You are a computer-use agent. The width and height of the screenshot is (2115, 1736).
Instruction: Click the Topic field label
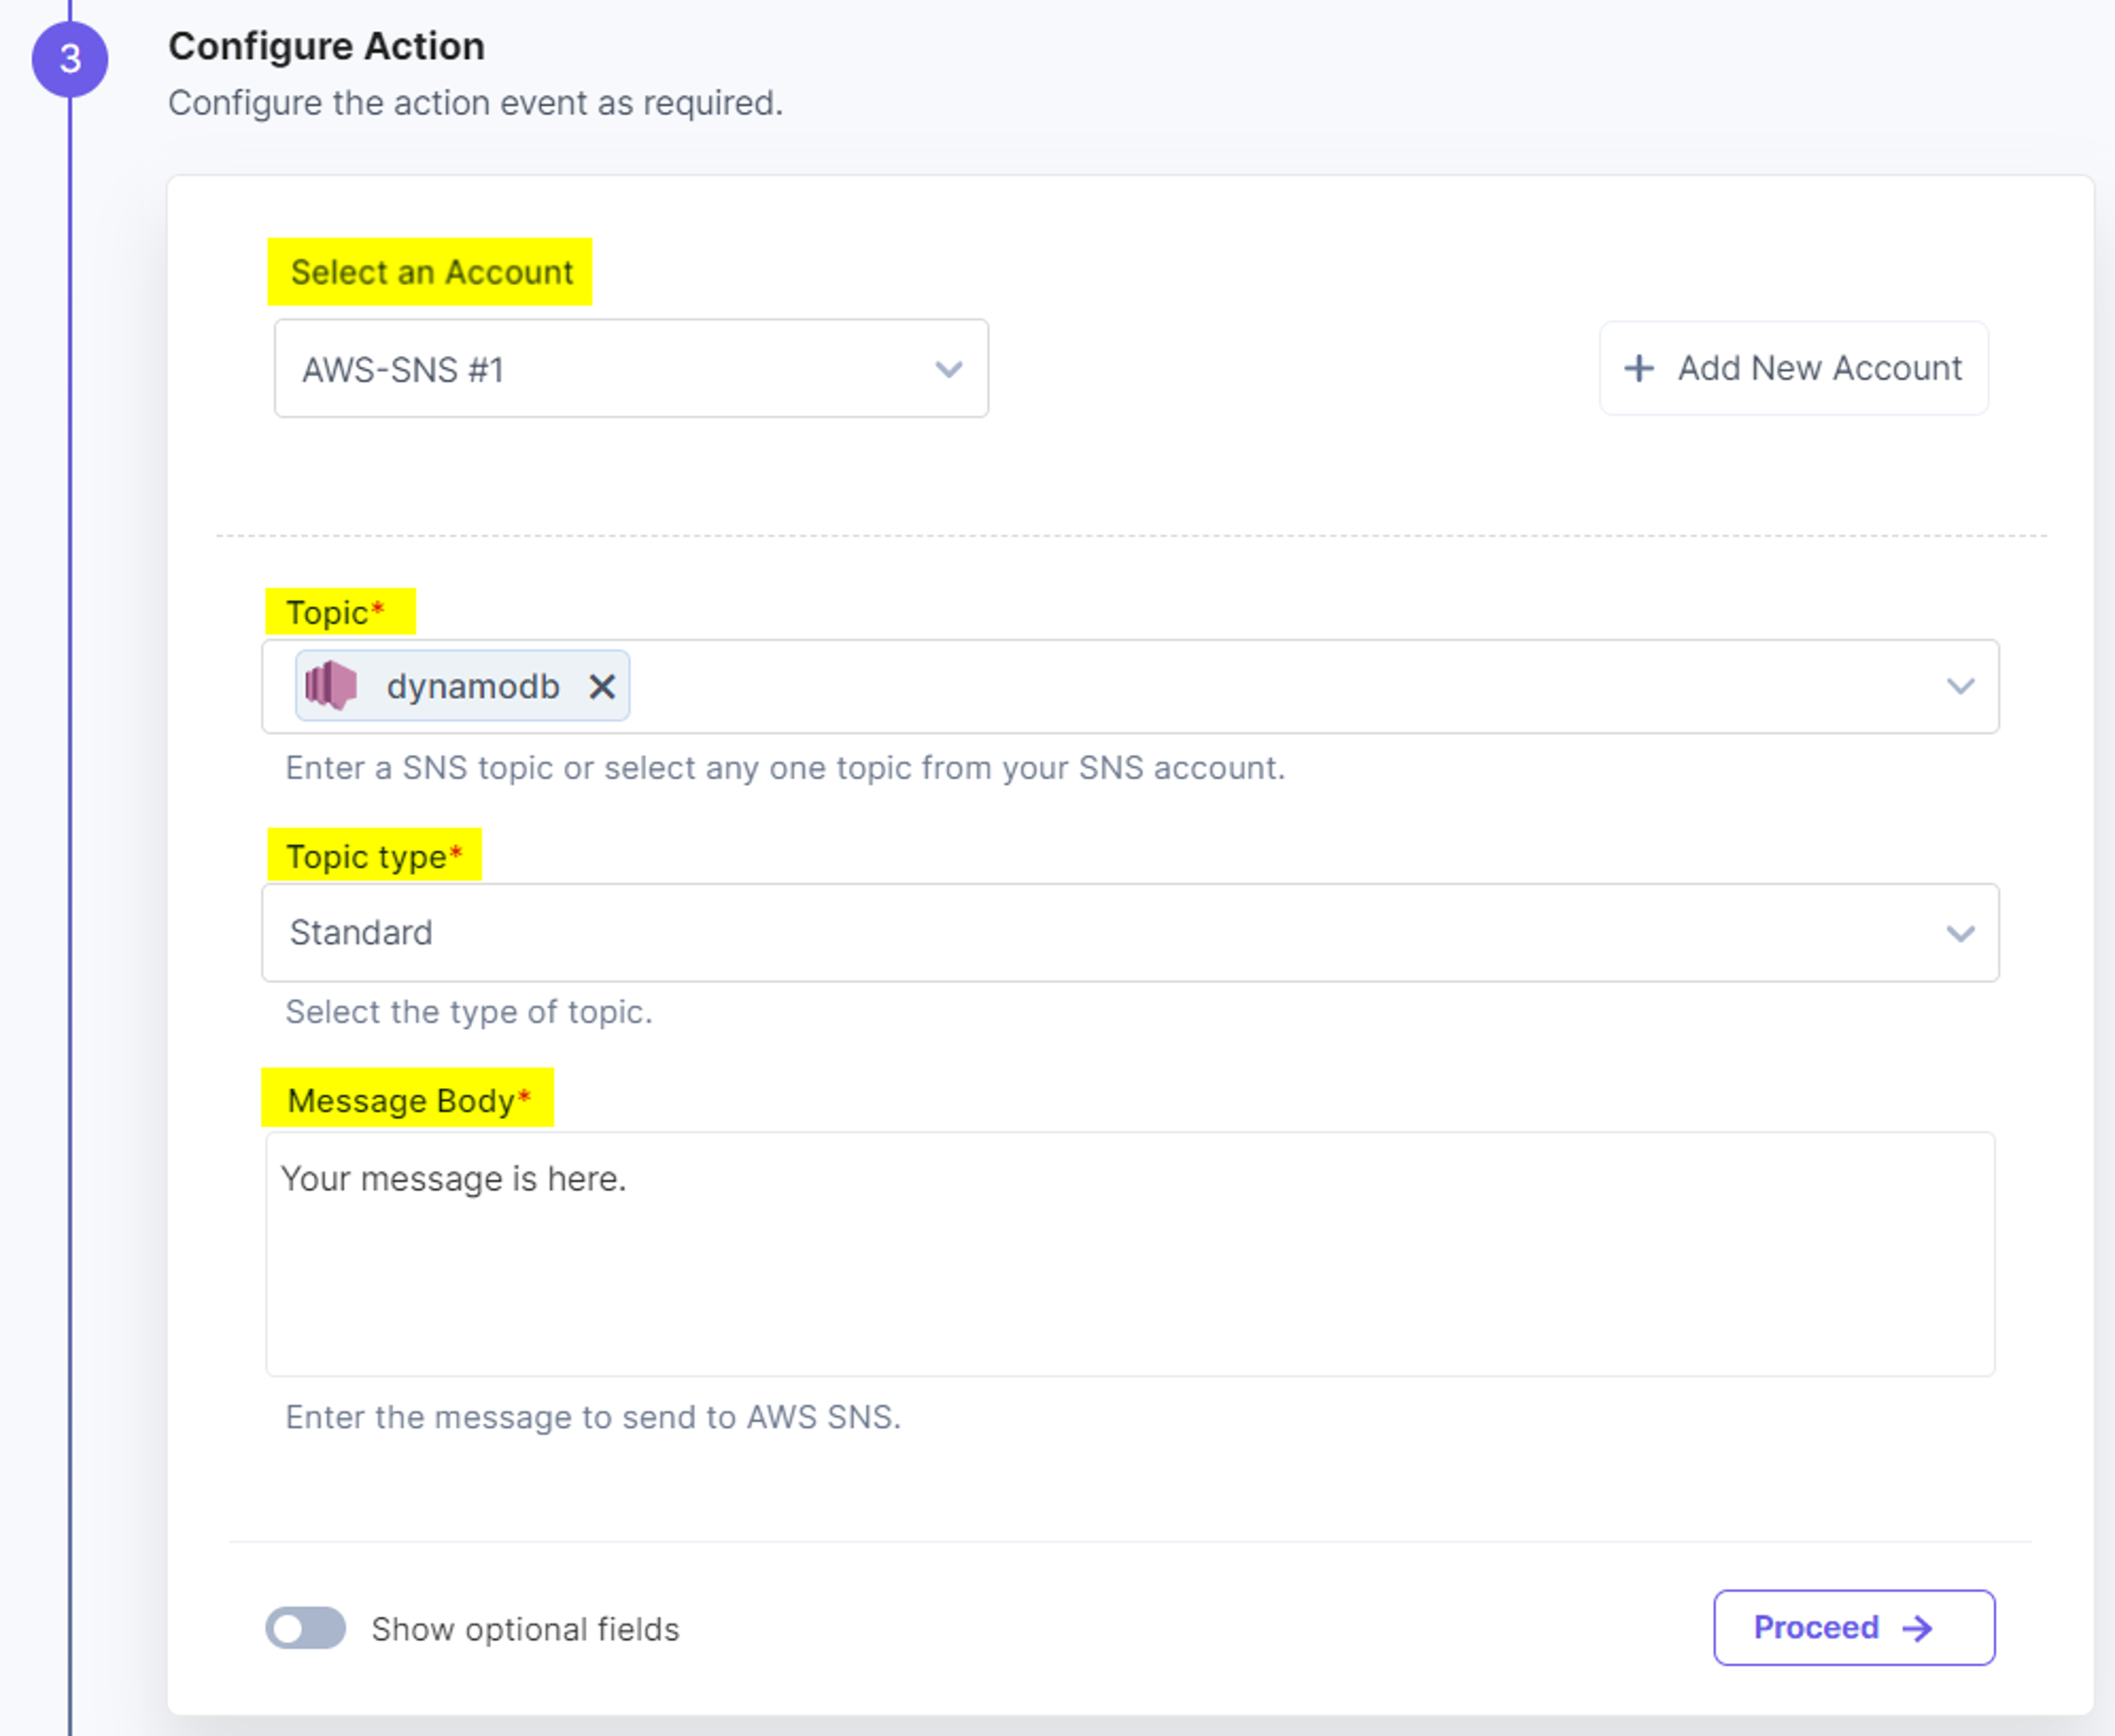point(335,612)
